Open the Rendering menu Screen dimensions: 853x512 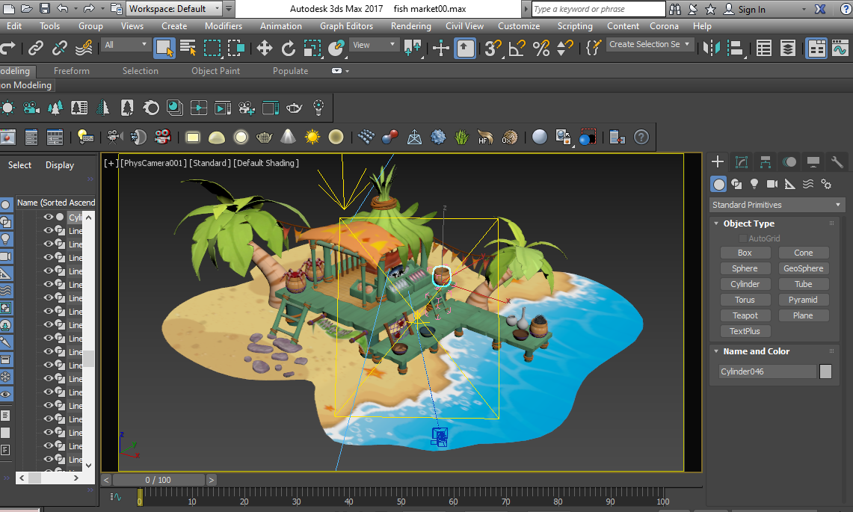(410, 25)
